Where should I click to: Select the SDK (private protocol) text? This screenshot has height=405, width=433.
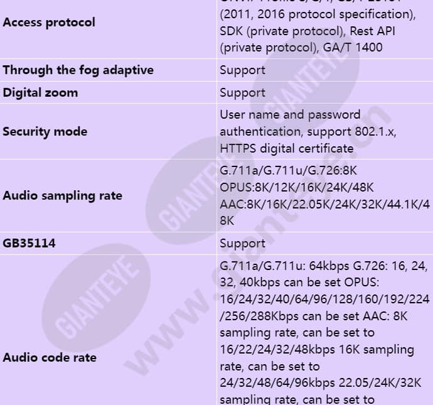point(283,31)
